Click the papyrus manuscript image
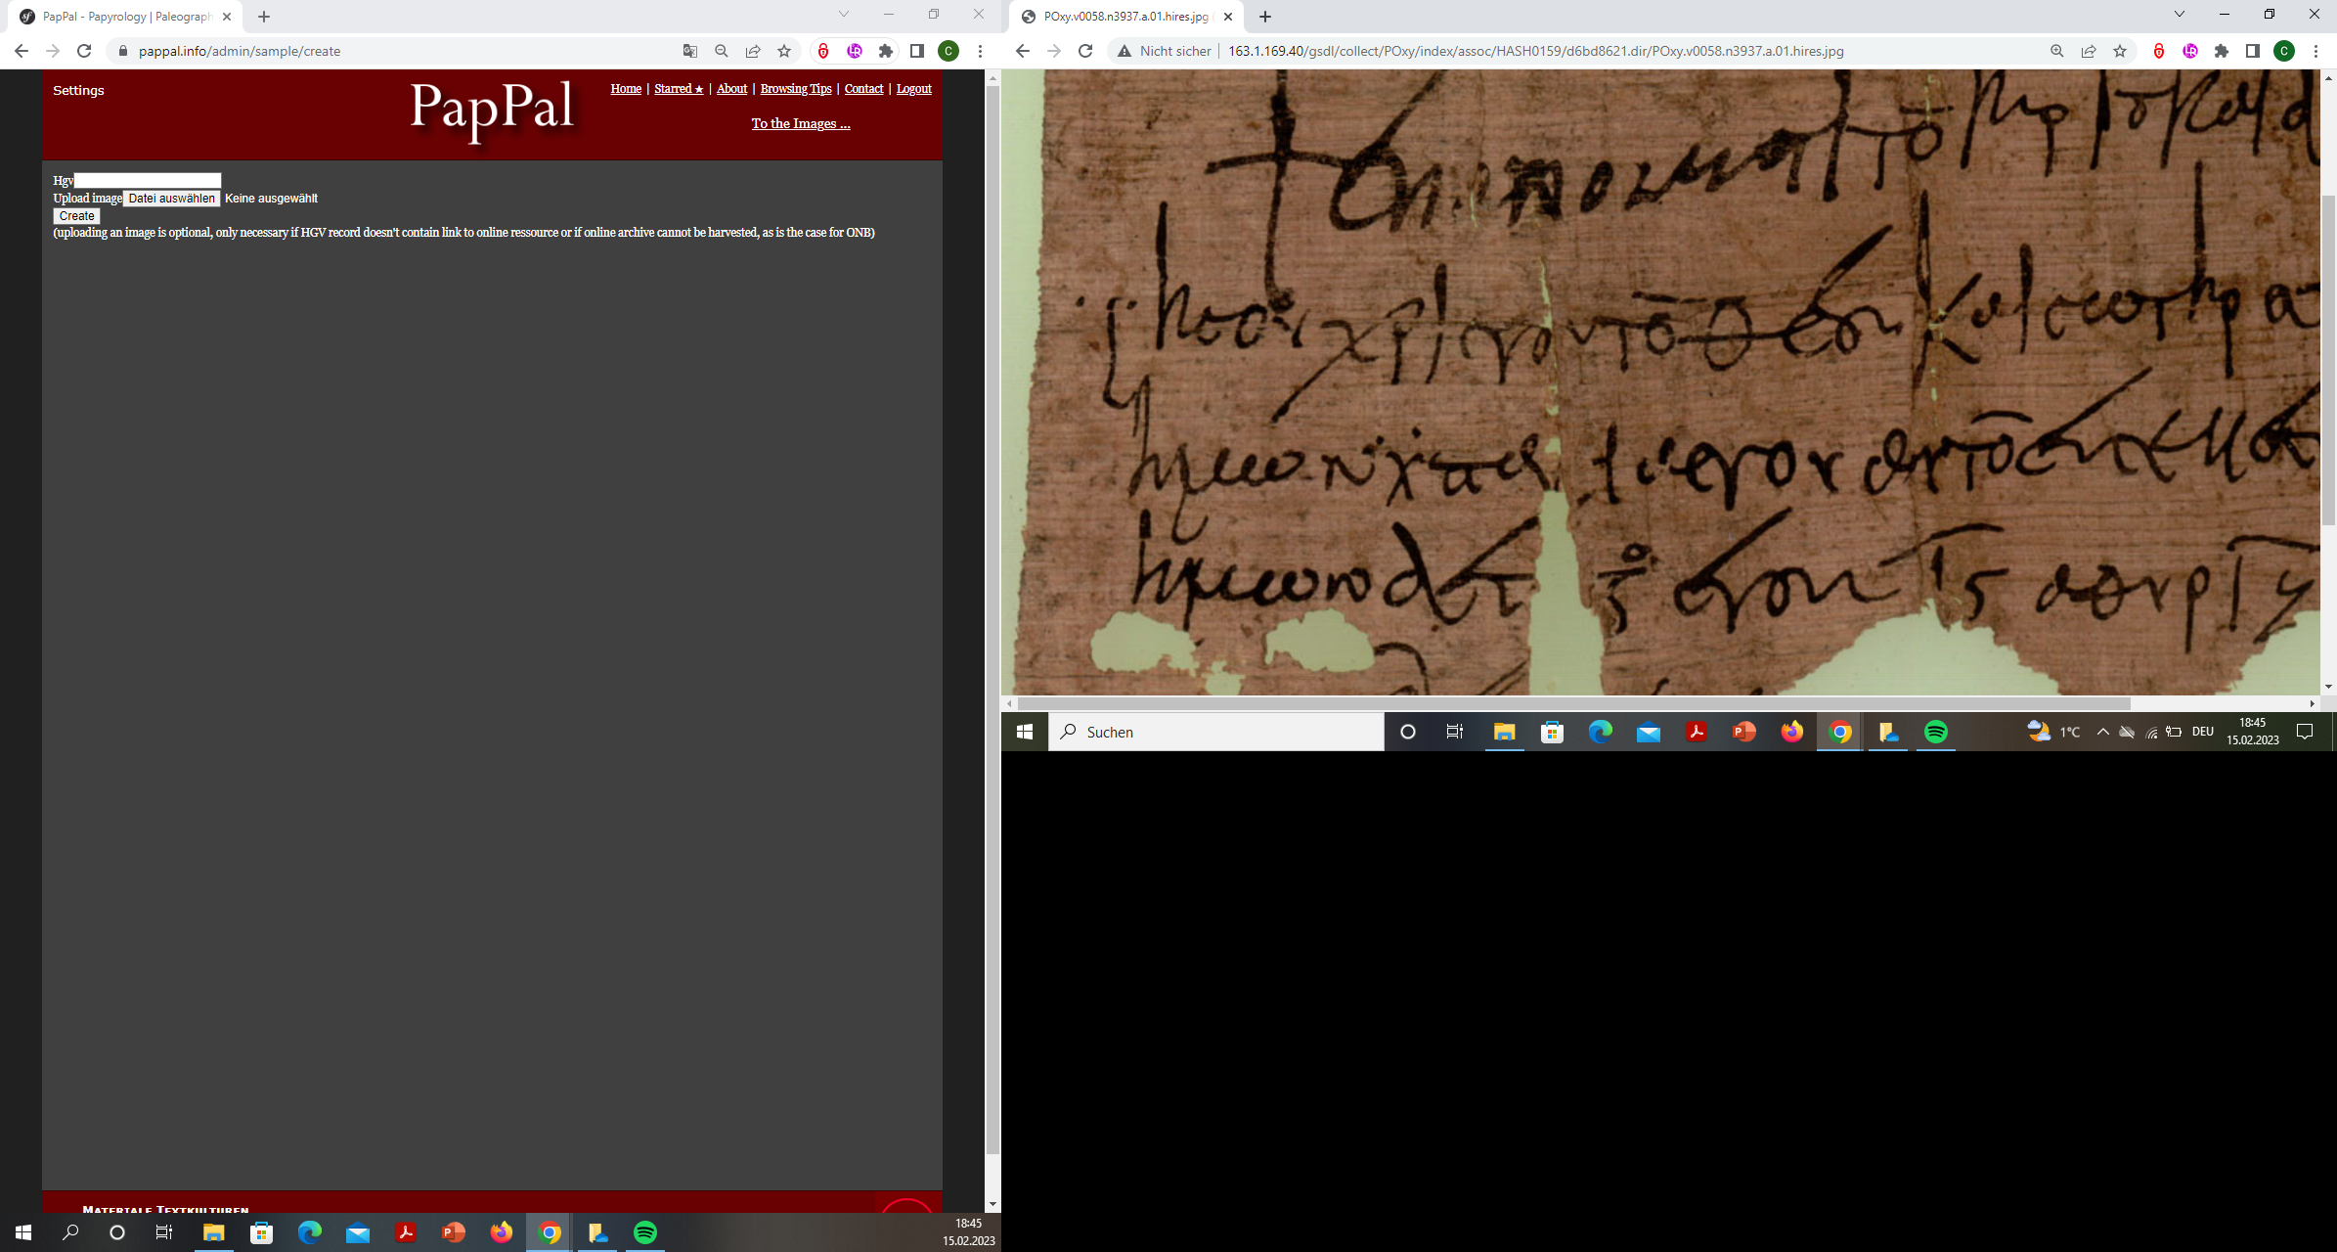Screen dimensions: 2337x1252 (1661, 382)
